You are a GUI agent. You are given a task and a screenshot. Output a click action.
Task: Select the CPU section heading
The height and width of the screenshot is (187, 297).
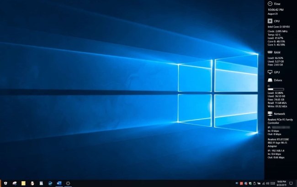[276, 21]
